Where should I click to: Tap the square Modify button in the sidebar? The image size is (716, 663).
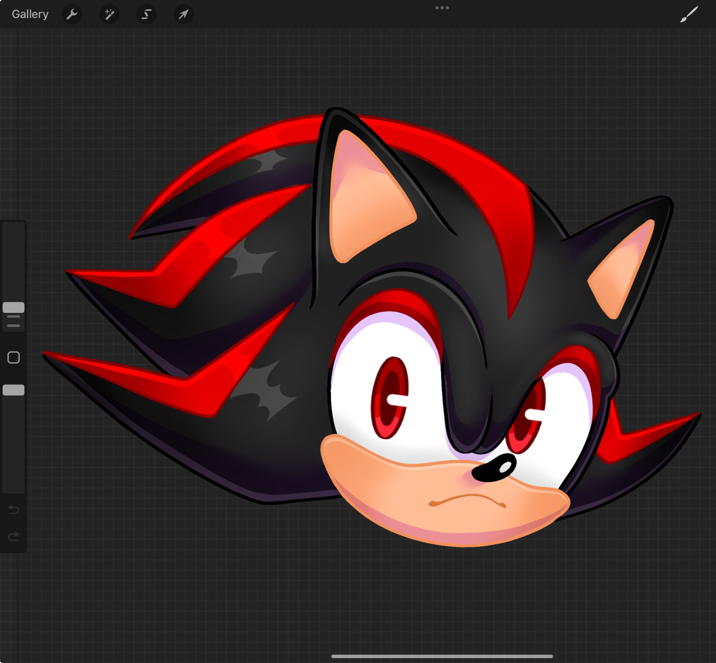point(14,357)
